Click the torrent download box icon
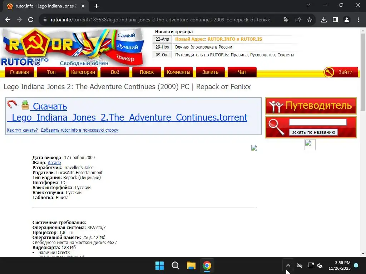366x274 pixels. (x=25, y=105)
